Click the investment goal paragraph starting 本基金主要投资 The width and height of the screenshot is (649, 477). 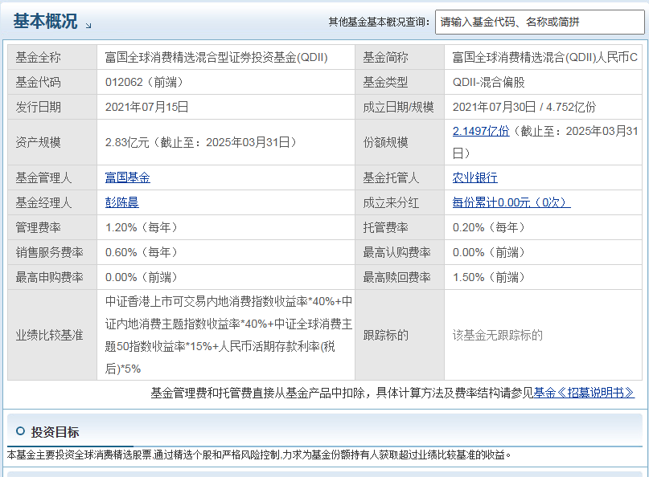point(259,455)
